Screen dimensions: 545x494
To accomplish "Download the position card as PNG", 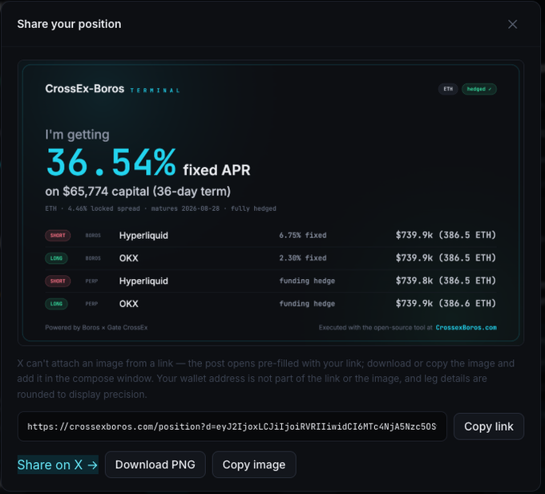I will tap(155, 464).
